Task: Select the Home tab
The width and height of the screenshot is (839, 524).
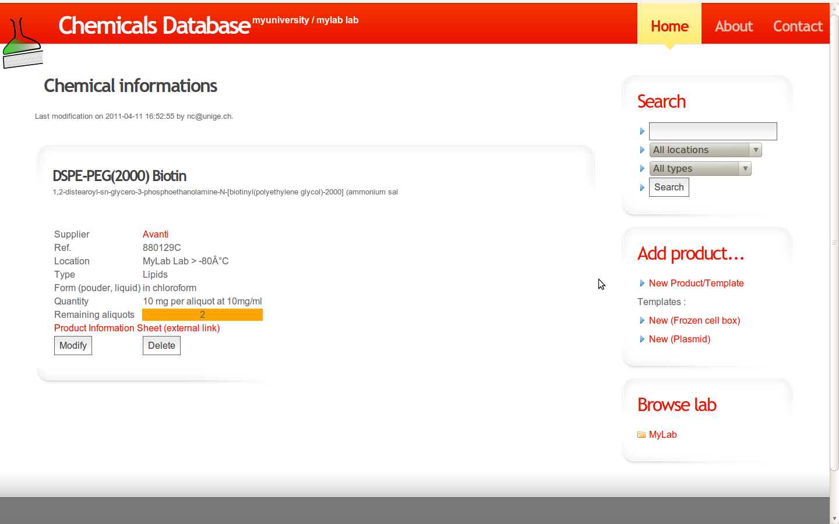Action: (669, 26)
